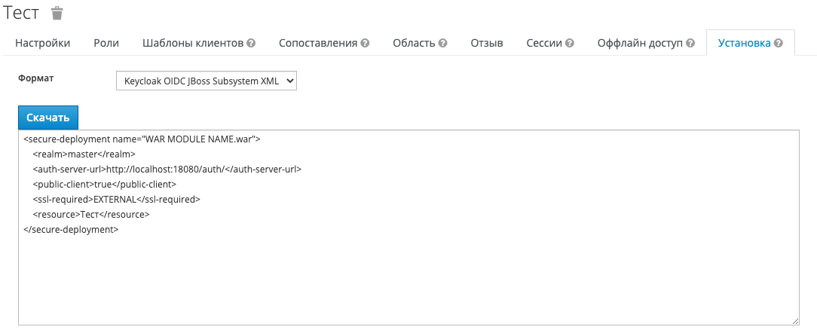Image resolution: width=817 pixels, height=336 pixels.
Task: Click help icon beside Область
Action: [443, 44]
